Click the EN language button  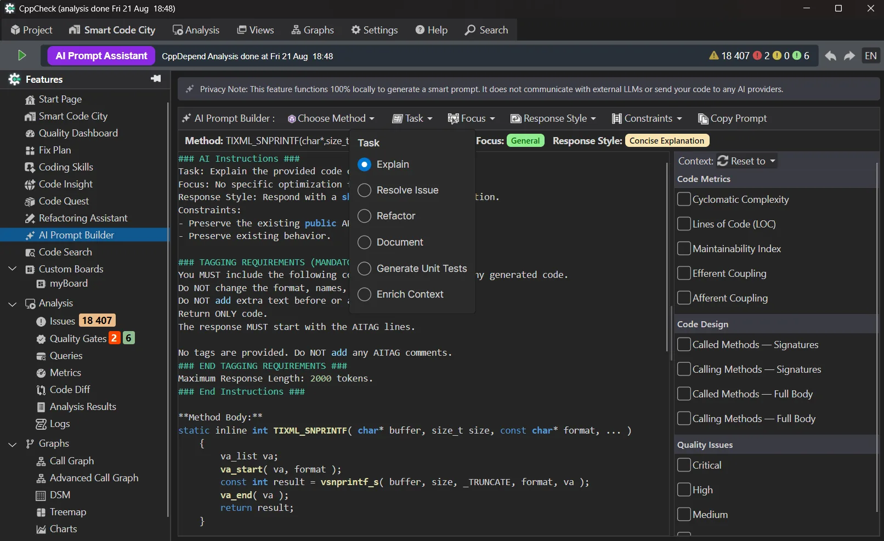click(x=871, y=56)
